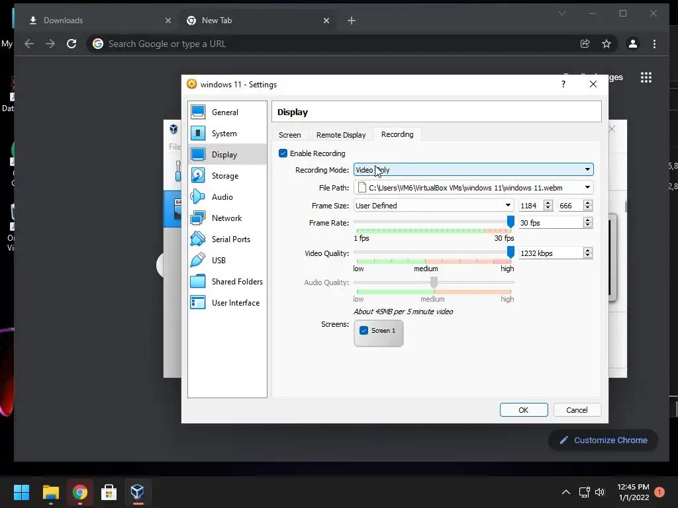Open a new Chrome tab with plus
The width and height of the screenshot is (678, 508).
(352, 21)
